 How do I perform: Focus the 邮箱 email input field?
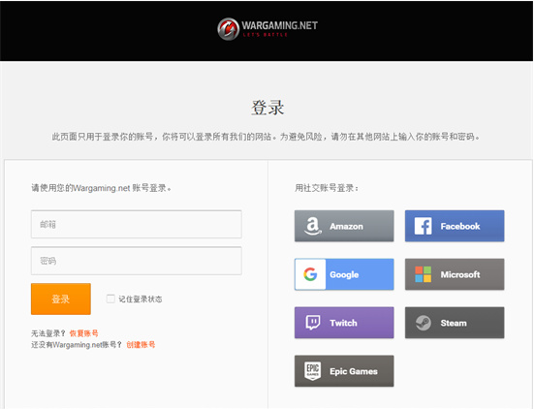pos(137,225)
